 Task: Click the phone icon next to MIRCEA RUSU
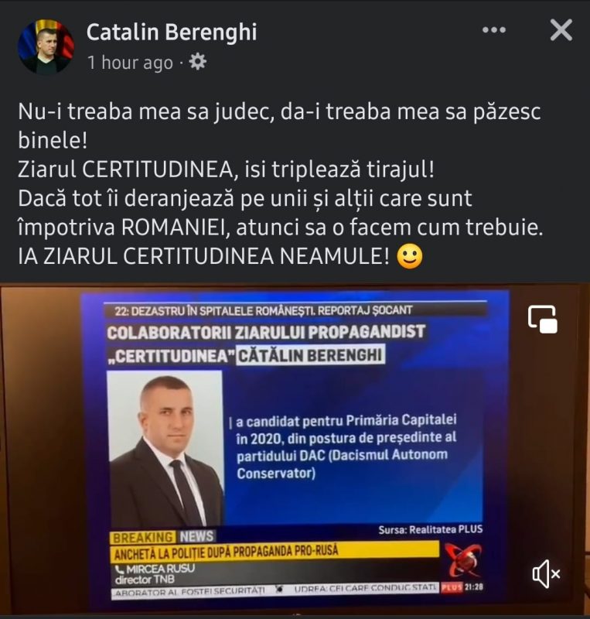pos(120,569)
